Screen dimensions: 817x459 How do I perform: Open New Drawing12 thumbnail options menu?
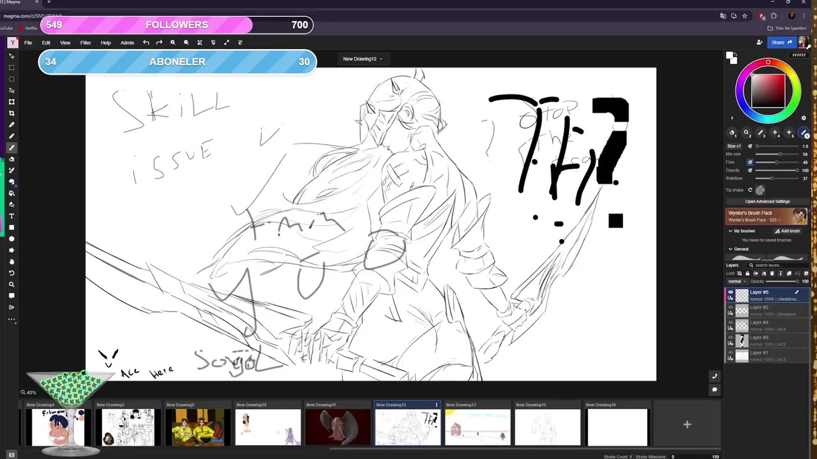pos(437,405)
